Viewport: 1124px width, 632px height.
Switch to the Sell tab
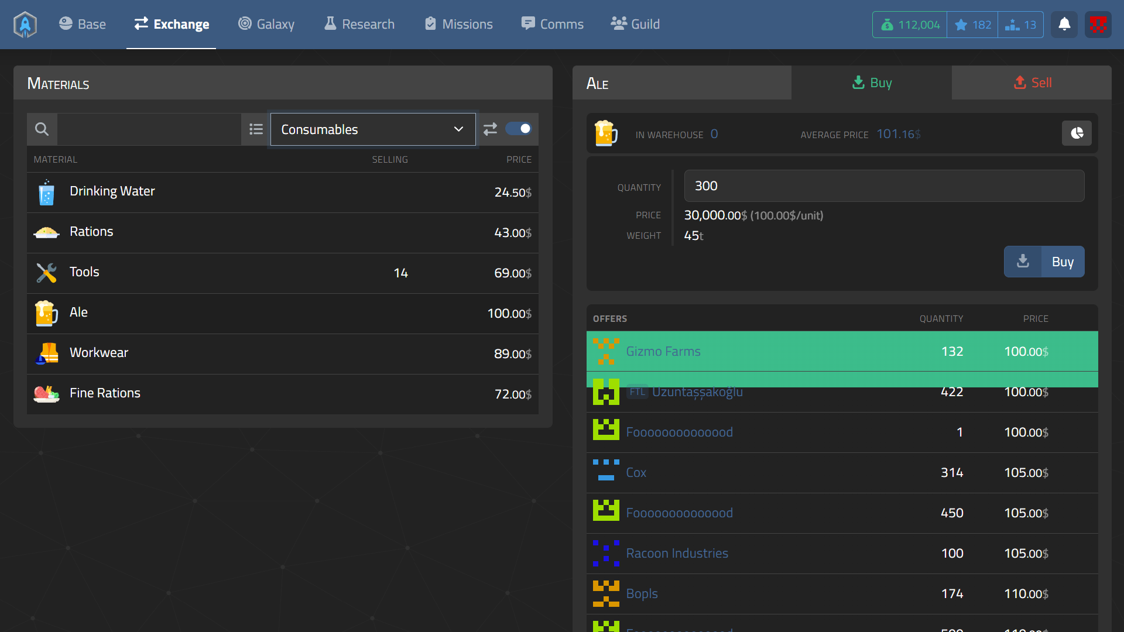click(1032, 83)
